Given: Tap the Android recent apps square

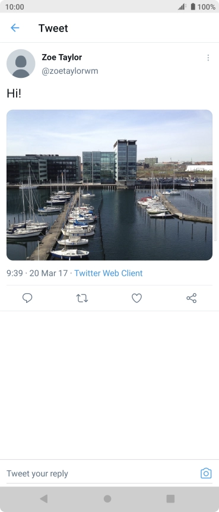Looking at the screenshot, I should point(170,498).
